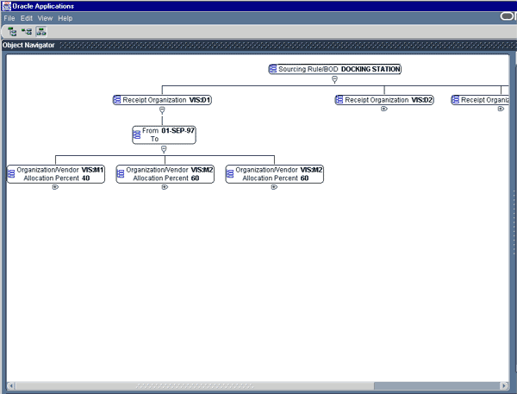Select the From 01-SEP-97 date node
The height and width of the screenshot is (394, 517).
164,134
